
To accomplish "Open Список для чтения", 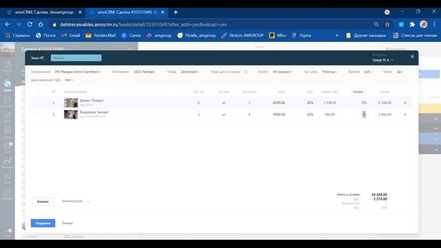I will [415, 35].
